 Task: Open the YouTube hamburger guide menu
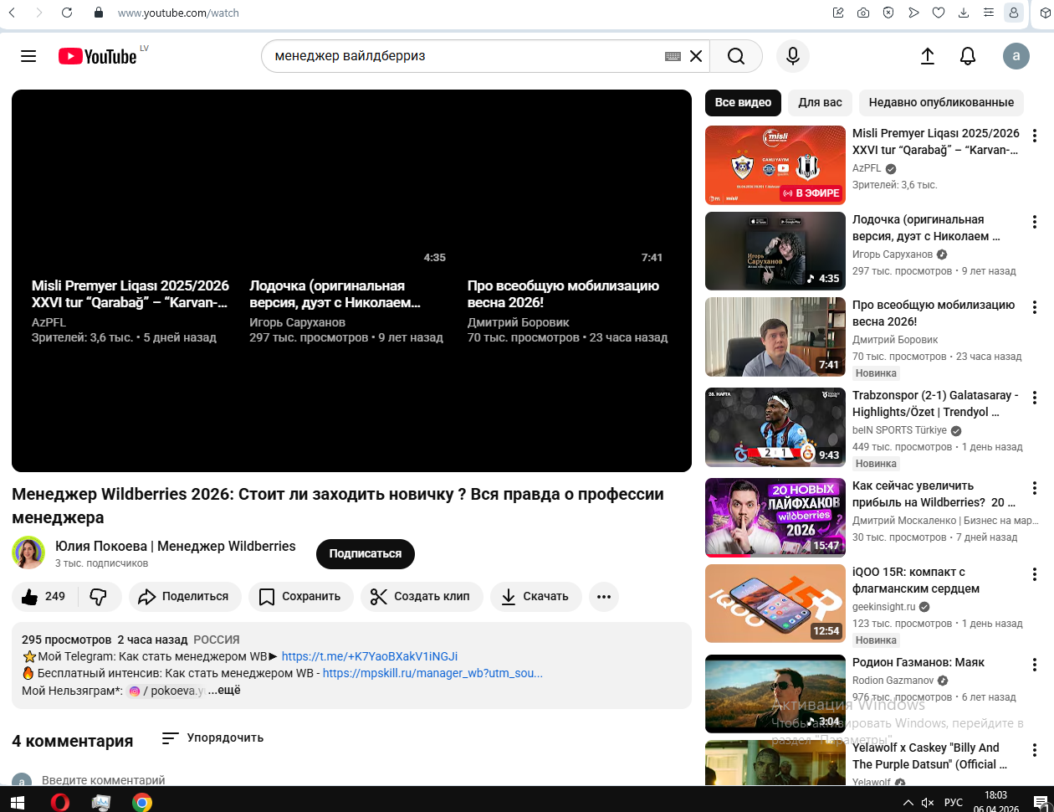(28, 56)
